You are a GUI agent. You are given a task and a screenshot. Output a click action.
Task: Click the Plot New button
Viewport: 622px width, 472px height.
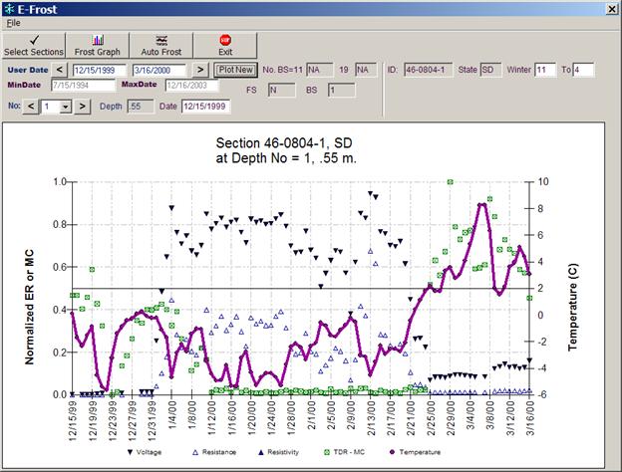tap(235, 70)
